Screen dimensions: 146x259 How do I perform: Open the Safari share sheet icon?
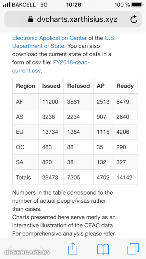click(73, 248)
